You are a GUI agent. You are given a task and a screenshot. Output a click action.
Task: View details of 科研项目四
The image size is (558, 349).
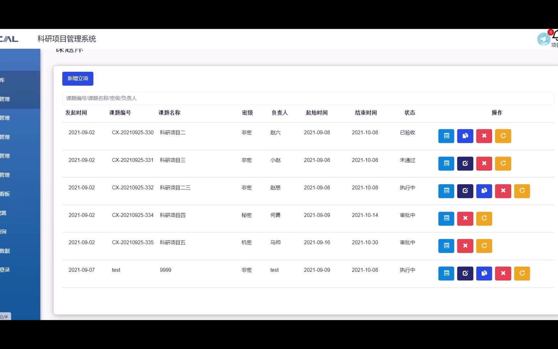446,218
